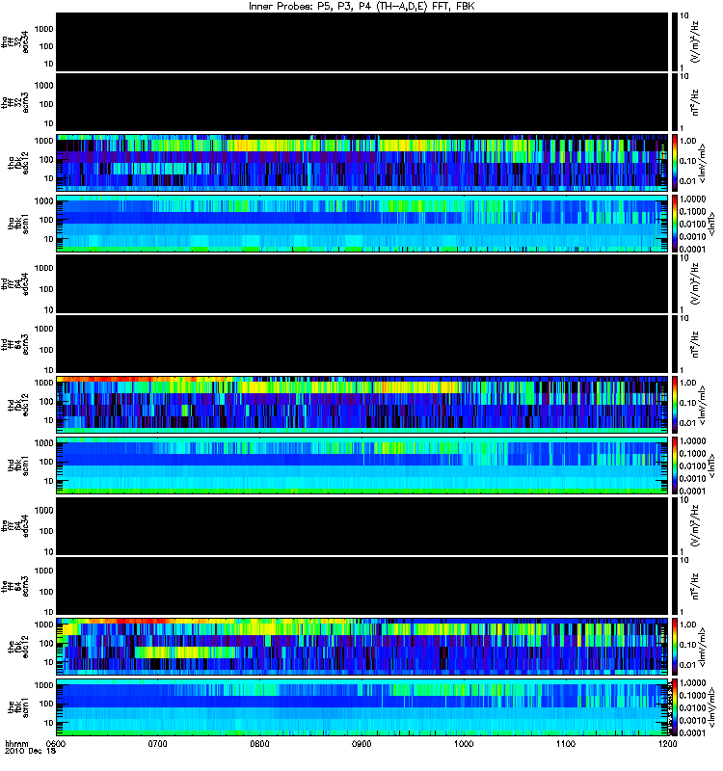Click the color bar beside tha fbk scm1
This screenshot has height=771, width=723.
674,224
